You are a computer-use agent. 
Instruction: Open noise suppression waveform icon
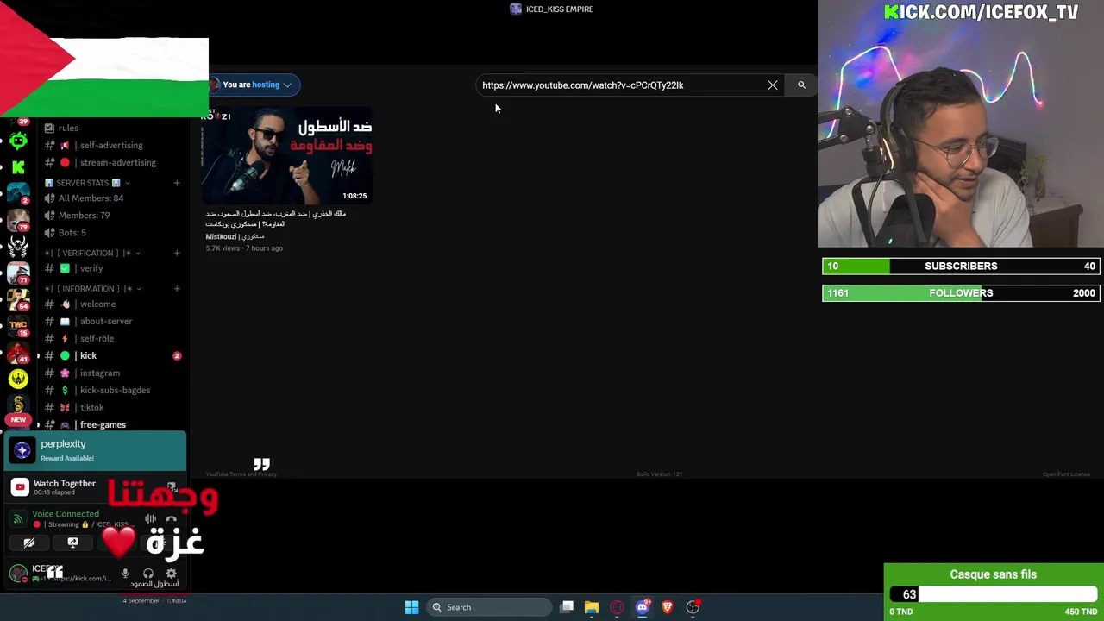click(151, 519)
